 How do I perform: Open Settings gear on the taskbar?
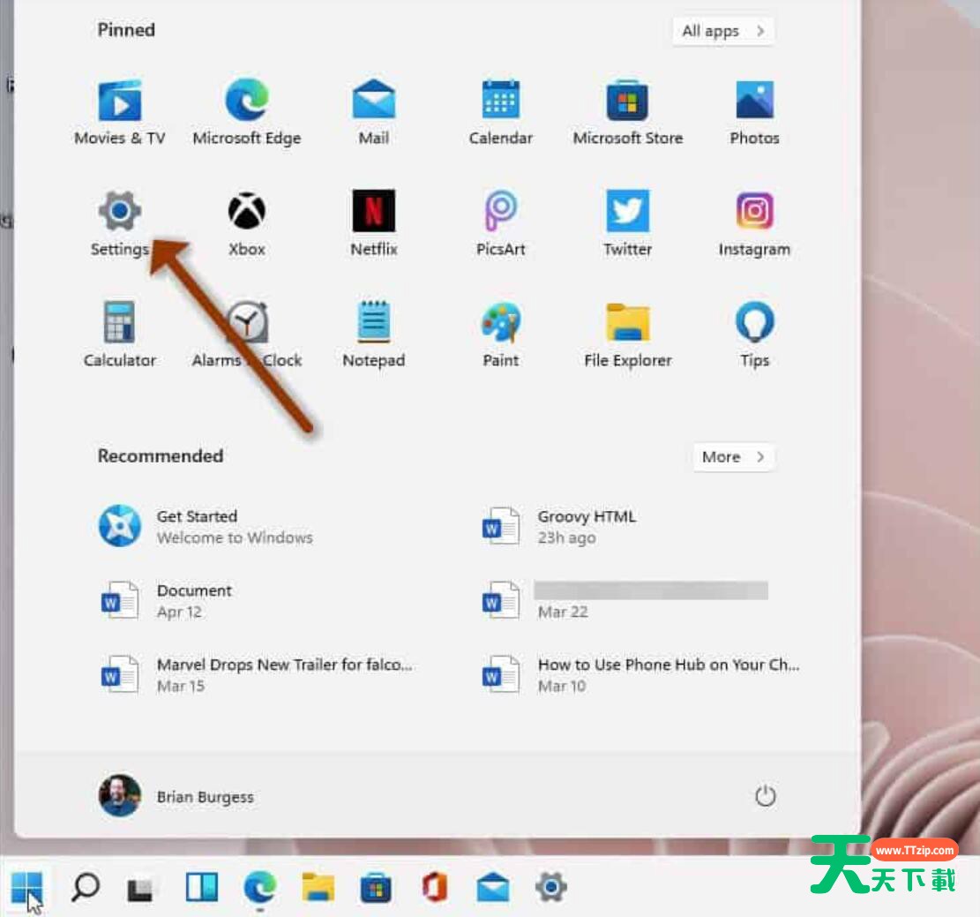(x=550, y=887)
